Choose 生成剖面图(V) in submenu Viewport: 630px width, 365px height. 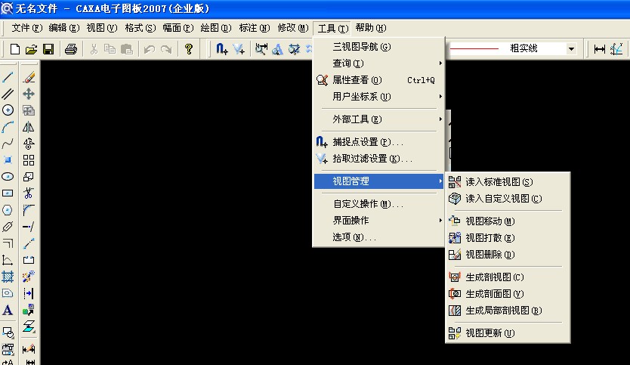pos(508,294)
